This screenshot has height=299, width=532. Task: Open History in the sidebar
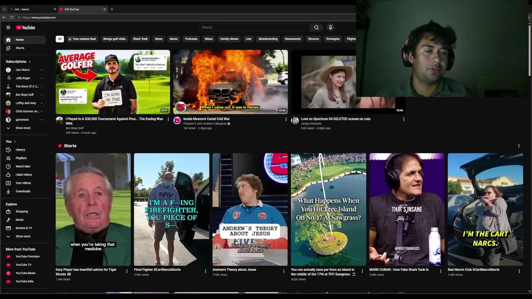click(25, 149)
